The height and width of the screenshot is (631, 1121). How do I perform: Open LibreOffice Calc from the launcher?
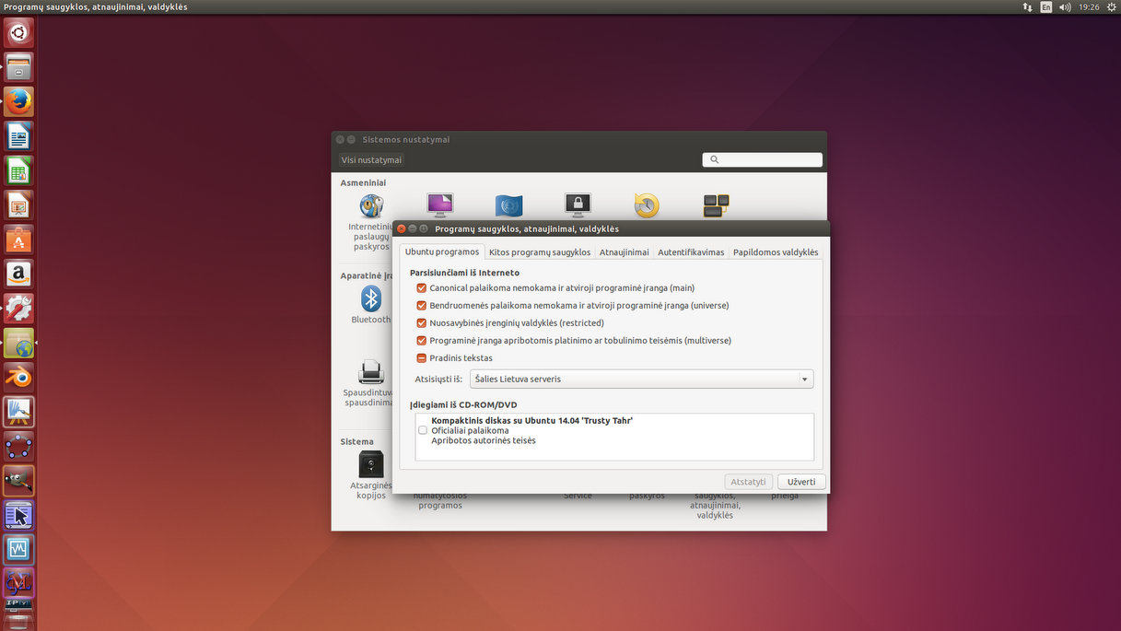tap(18, 170)
